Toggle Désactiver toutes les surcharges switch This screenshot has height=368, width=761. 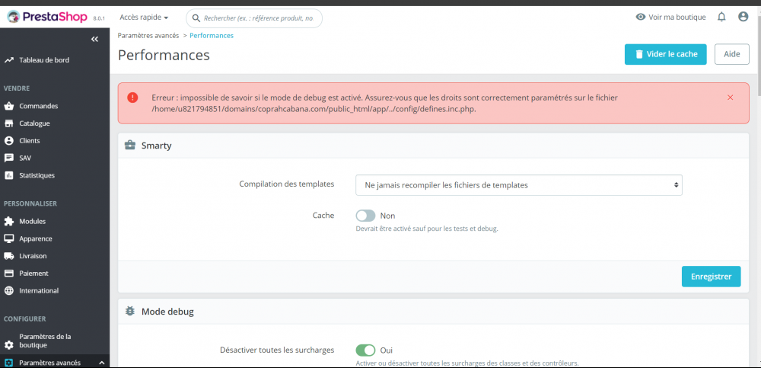coord(365,350)
